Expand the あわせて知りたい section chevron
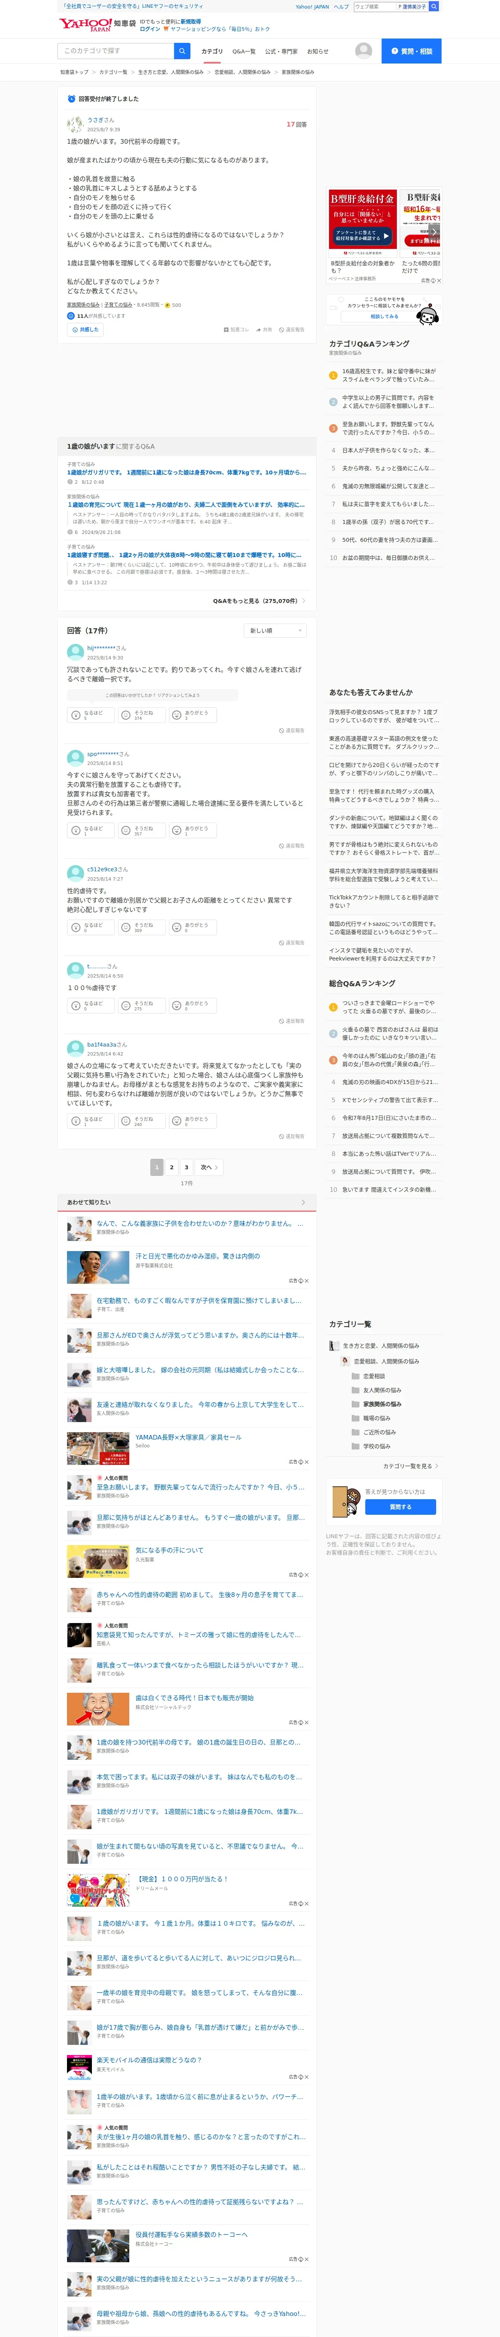Viewport: 500px width, 2337px height. point(303,1202)
